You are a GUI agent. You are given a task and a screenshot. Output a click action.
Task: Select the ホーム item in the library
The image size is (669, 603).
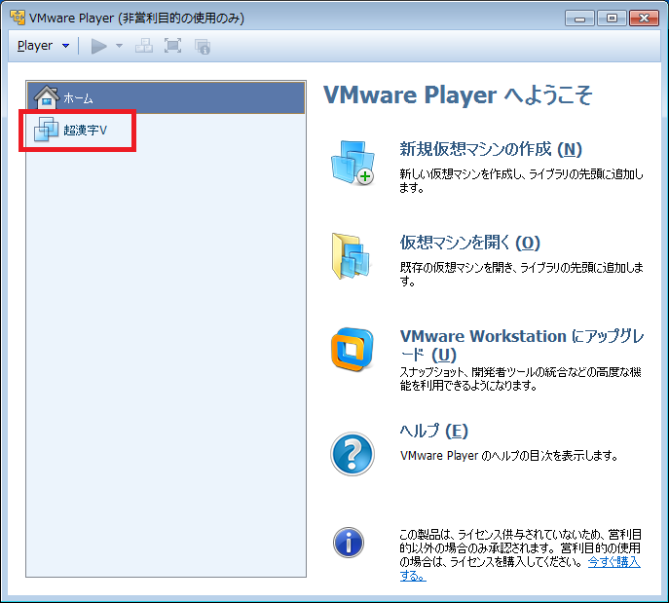(x=78, y=97)
